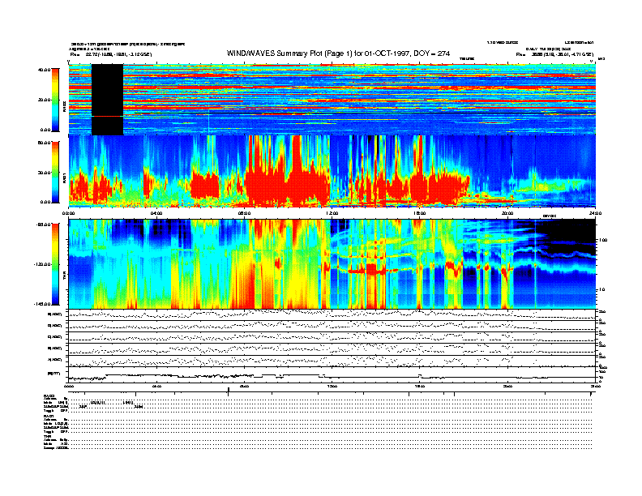The width and height of the screenshot is (642, 496).
Task: Click the Rxx coordinates text at top left
Action: (x=111, y=54)
